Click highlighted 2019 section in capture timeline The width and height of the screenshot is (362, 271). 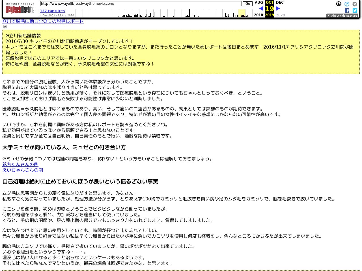(242, 13)
